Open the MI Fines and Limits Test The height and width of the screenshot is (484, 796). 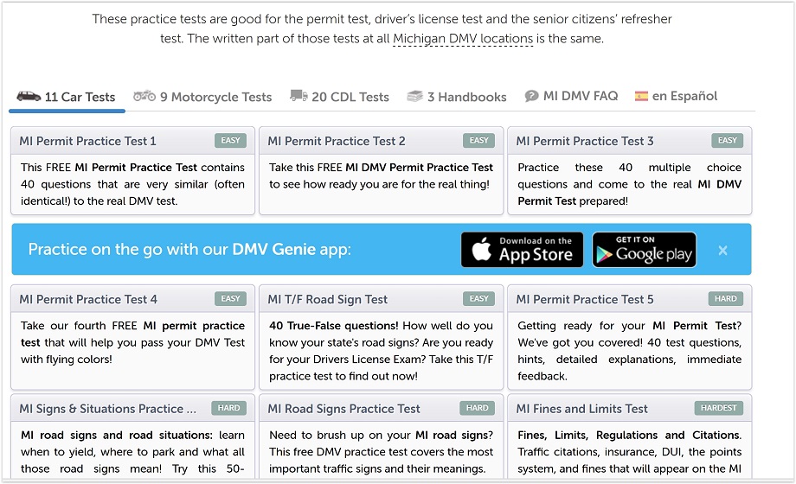pos(581,409)
